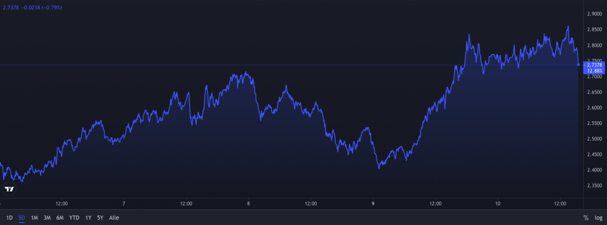Select the 6M range button

point(60,218)
